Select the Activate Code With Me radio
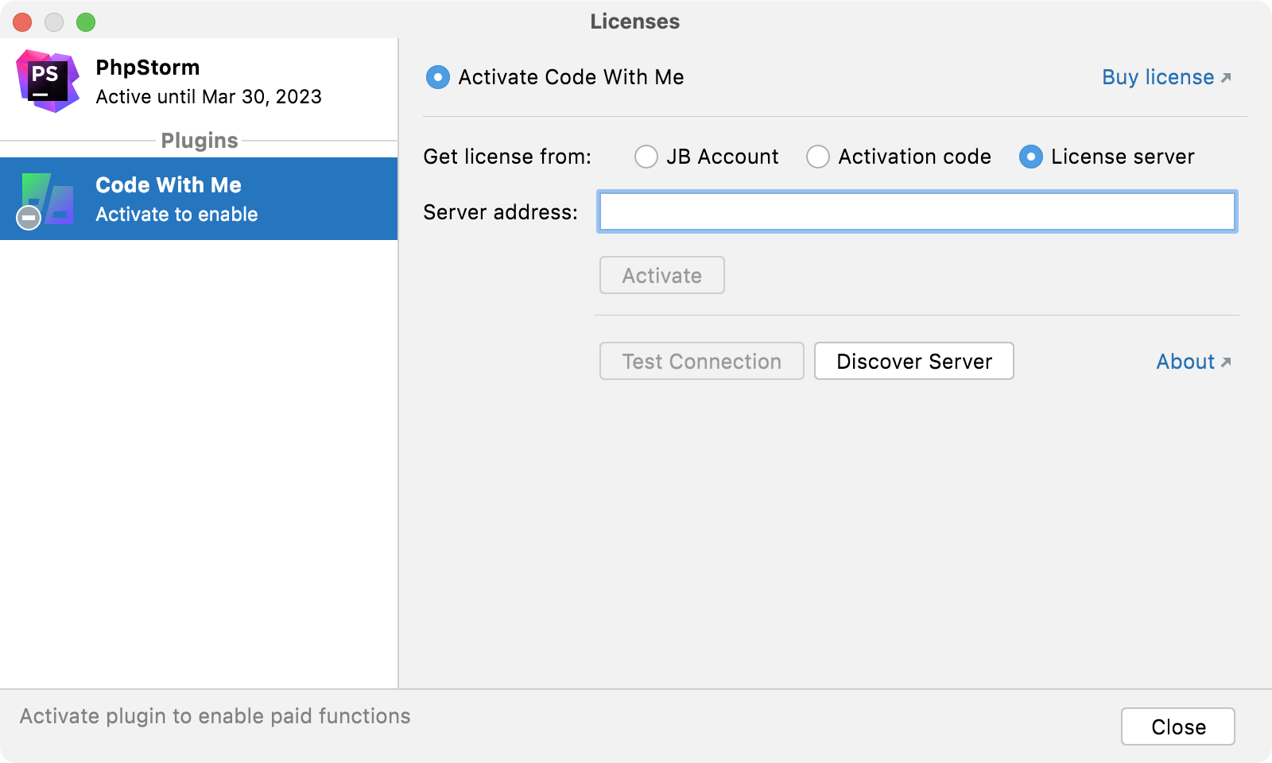The image size is (1272, 763). (438, 77)
